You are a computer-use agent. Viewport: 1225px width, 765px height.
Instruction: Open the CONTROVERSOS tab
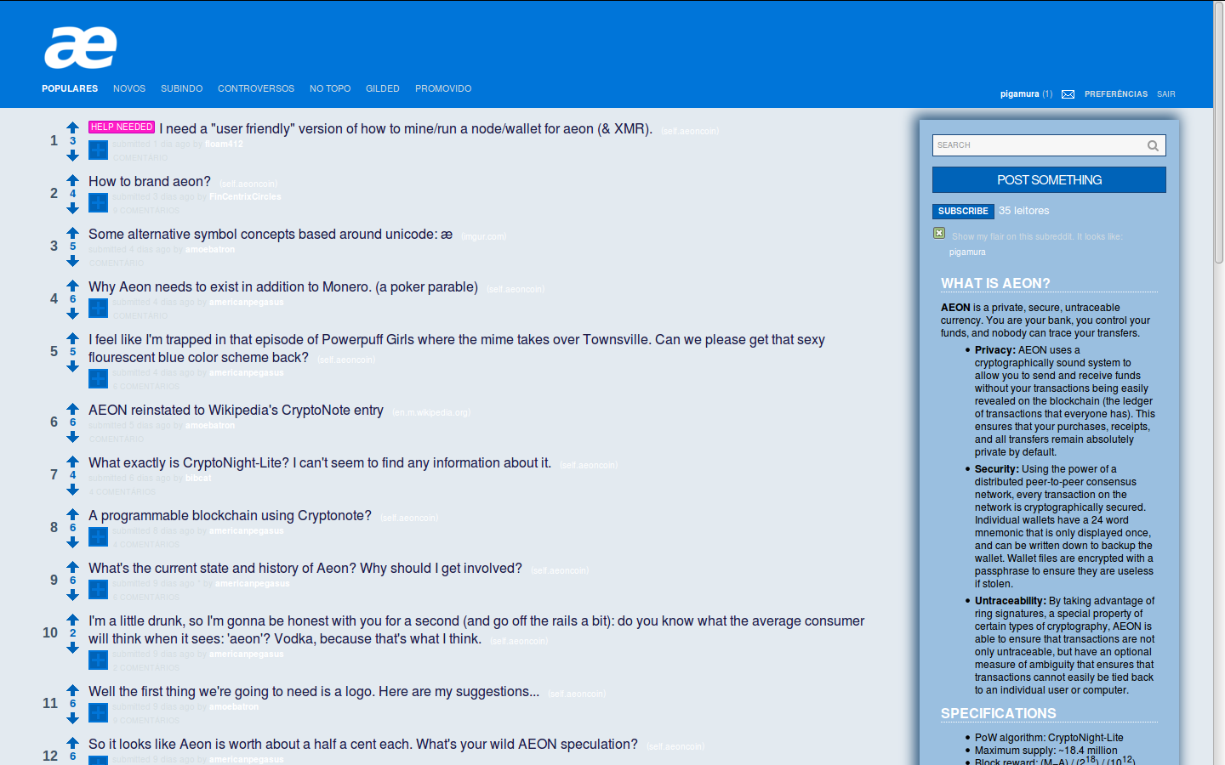[x=256, y=88]
